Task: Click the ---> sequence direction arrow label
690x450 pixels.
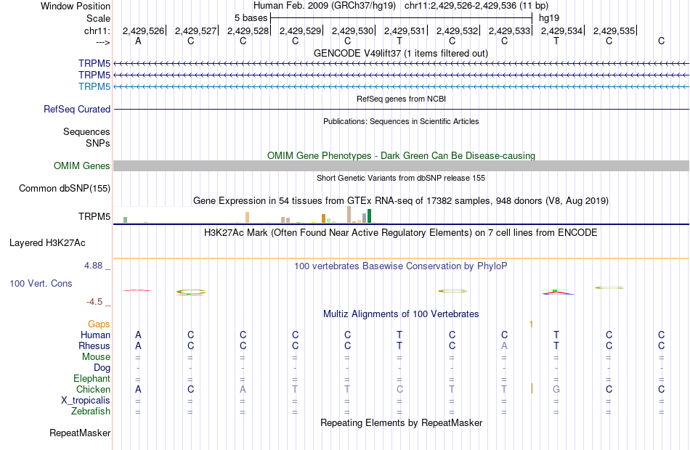Action: [x=103, y=42]
